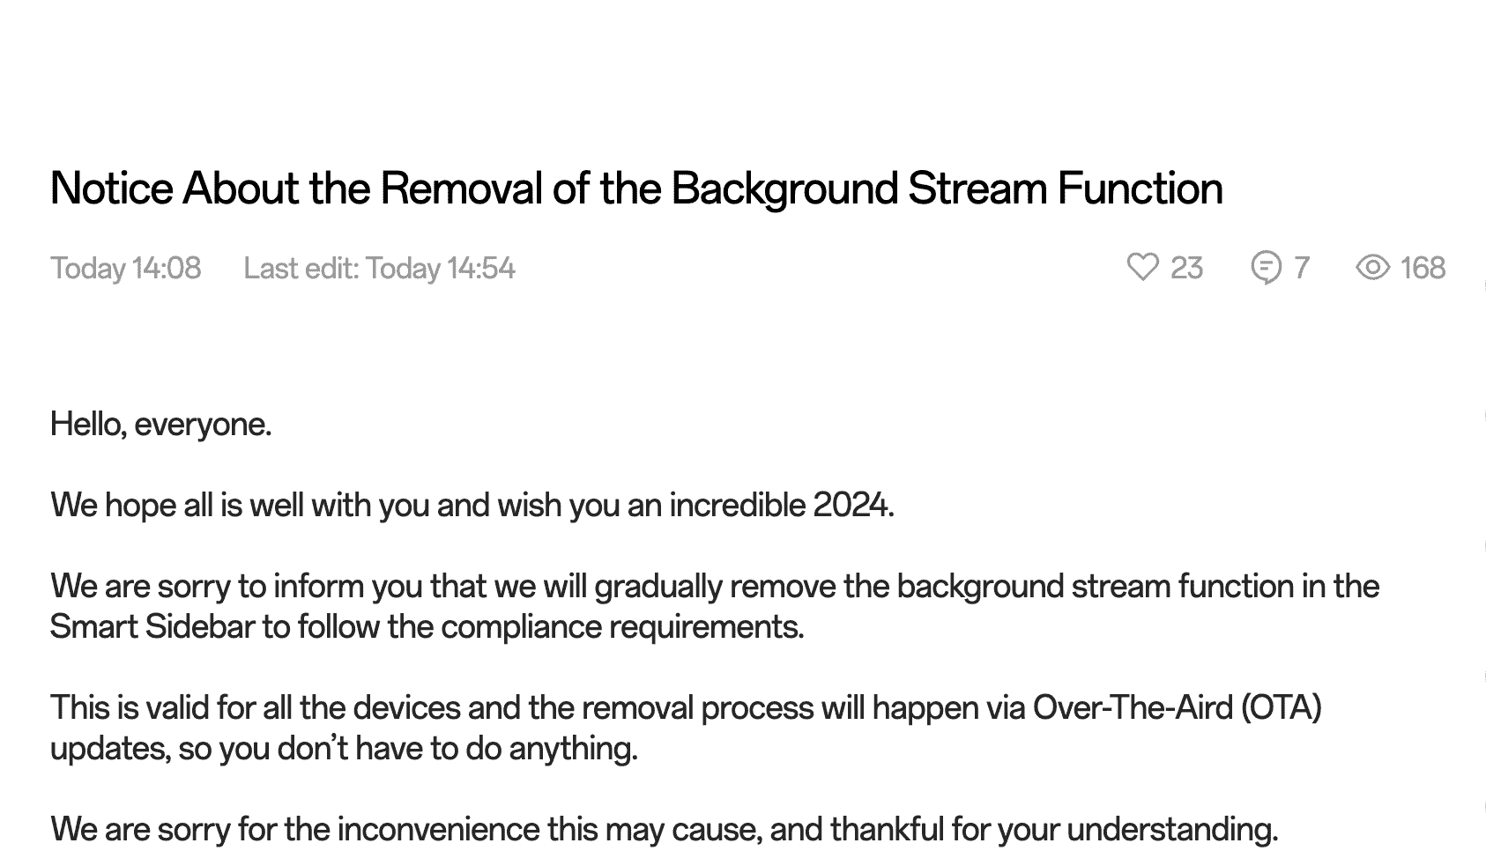Click the 'Today 14:08' post timestamp

tap(125, 268)
